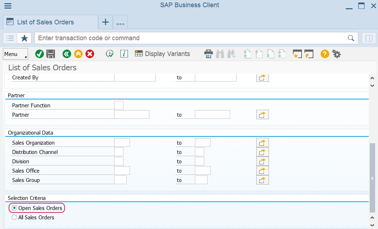Screen dimensions: 378x229
Task: Show more tabs via ellipsis button
Action: tap(120, 22)
